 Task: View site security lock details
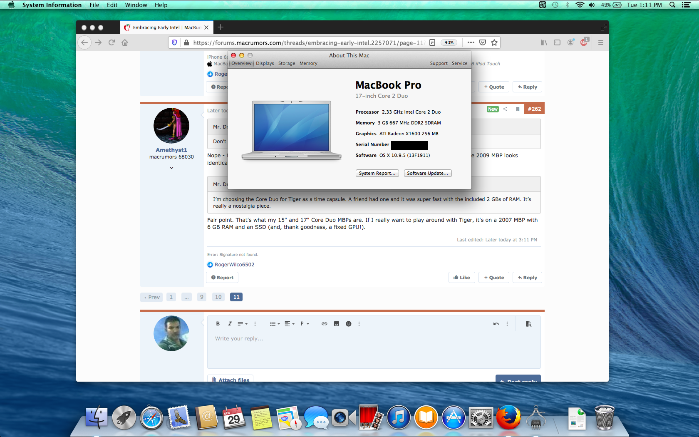(186, 42)
